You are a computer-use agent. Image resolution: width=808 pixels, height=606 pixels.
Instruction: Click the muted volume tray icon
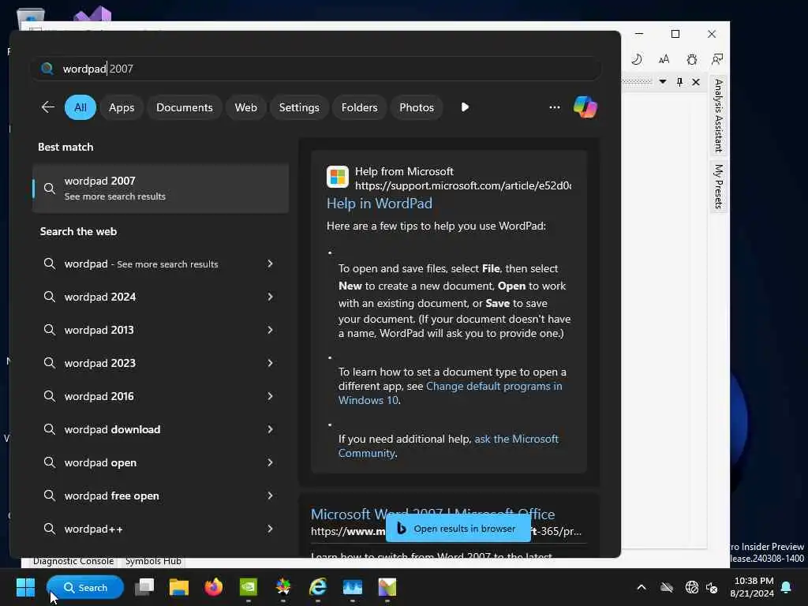712,587
